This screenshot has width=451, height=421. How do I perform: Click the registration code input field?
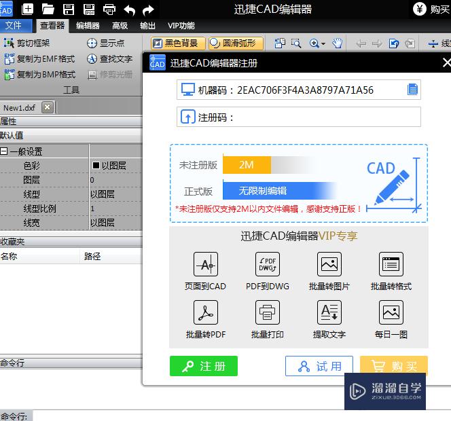[x=299, y=117]
